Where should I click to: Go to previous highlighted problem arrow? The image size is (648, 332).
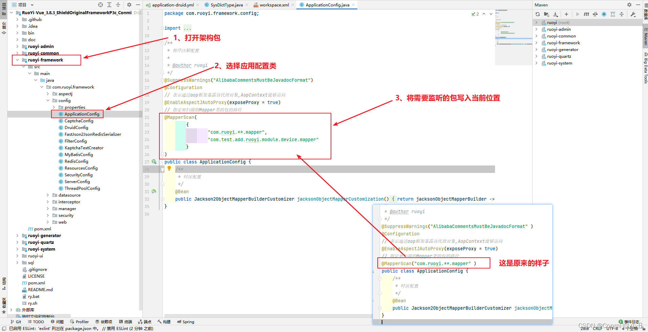tap(484, 14)
